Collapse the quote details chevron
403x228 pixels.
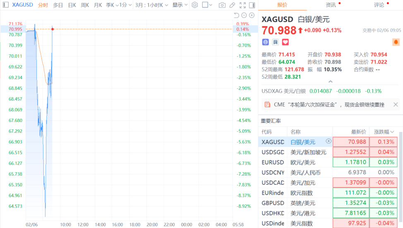click(329, 81)
